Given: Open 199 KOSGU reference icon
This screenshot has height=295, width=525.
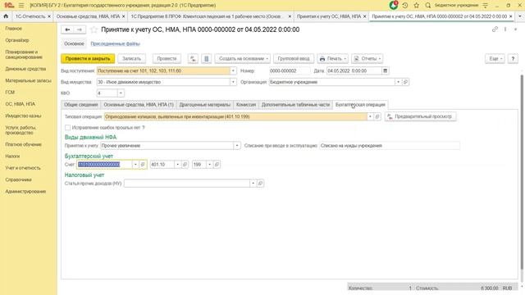Looking at the screenshot, I should (x=217, y=165).
